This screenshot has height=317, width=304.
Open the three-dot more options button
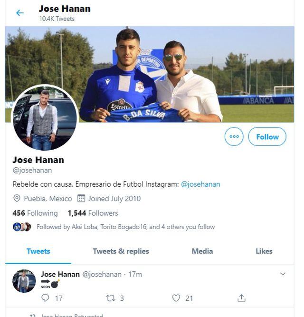[234, 136]
